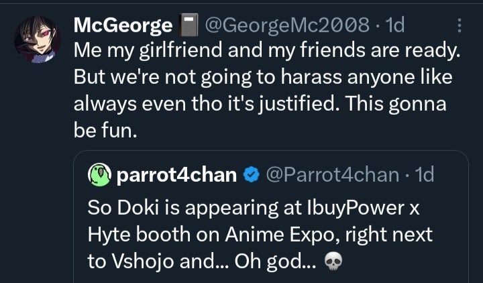Click the skull emoji in quoted tweet

(x=333, y=262)
